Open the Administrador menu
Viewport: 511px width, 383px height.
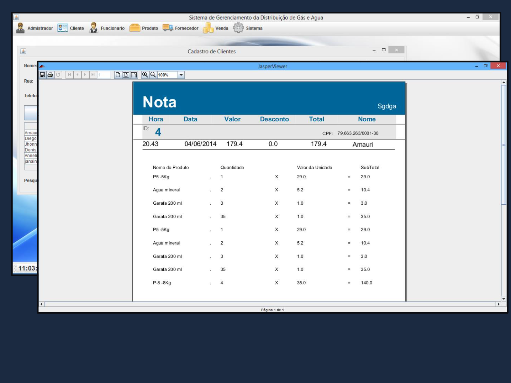click(35, 28)
